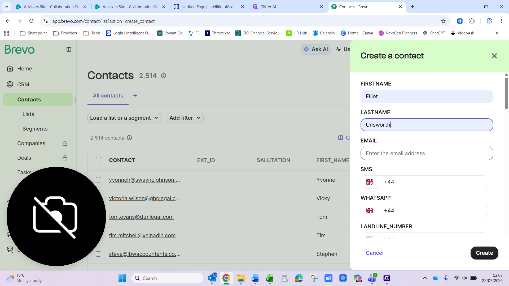Click the Windows taskbar Search box

pyautogui.click(x=167, y=278)
